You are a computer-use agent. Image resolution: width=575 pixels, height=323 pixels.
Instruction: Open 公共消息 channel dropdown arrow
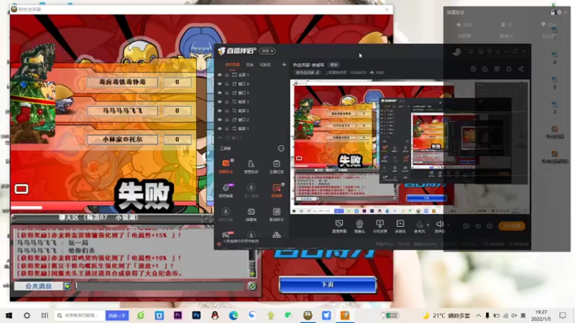67,286
